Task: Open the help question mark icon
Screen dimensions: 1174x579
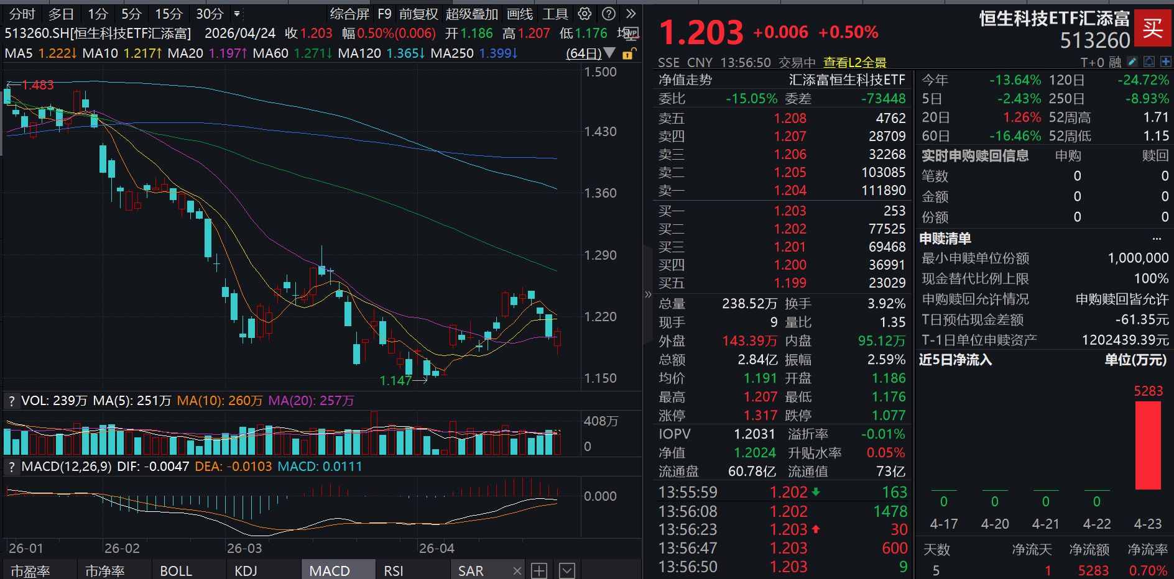Action: coord(609,14)
